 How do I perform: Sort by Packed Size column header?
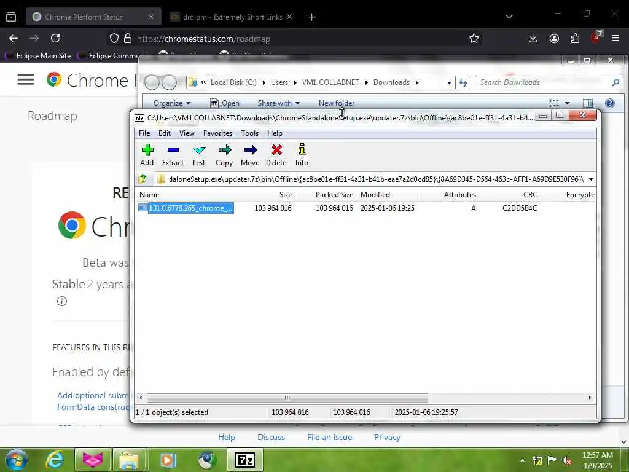coord(334,195)
